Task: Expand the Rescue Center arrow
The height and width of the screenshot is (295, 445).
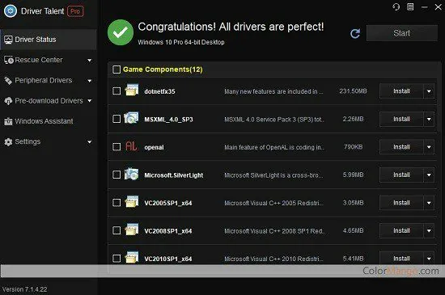Action: click(89, 61)
